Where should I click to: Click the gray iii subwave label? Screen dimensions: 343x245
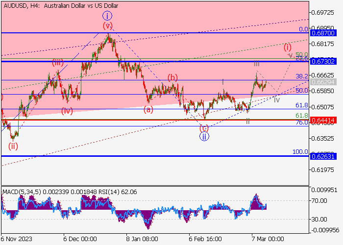[257, 64]
